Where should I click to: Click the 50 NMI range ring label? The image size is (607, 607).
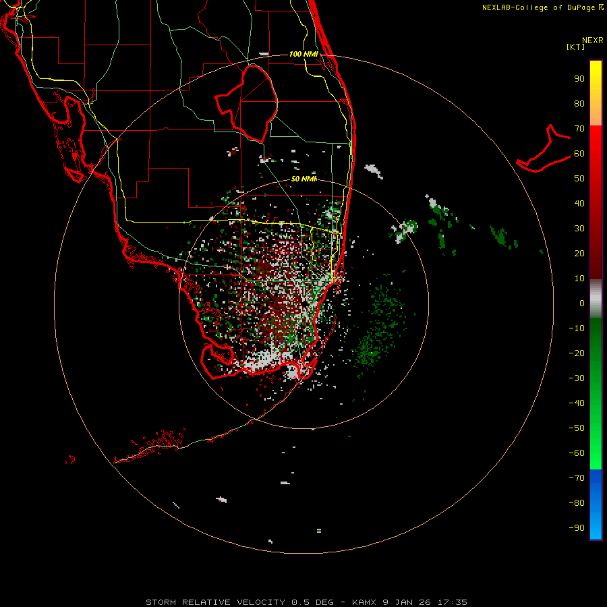(x=304, y=179)
